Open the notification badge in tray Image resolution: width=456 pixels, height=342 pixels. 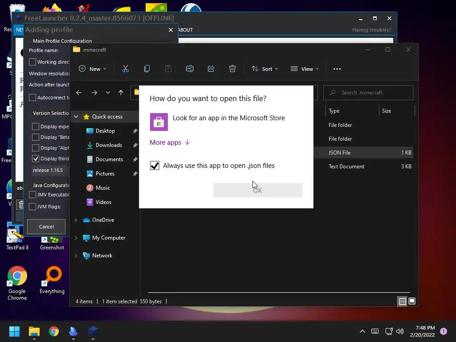point(444,331)
